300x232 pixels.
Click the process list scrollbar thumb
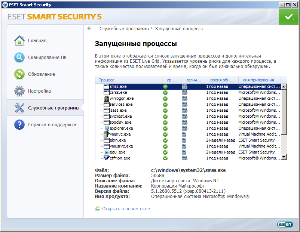coord(284,112)
